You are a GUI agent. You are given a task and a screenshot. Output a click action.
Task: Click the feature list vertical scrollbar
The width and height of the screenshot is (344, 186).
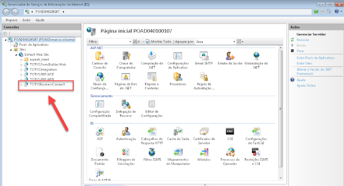281,109
